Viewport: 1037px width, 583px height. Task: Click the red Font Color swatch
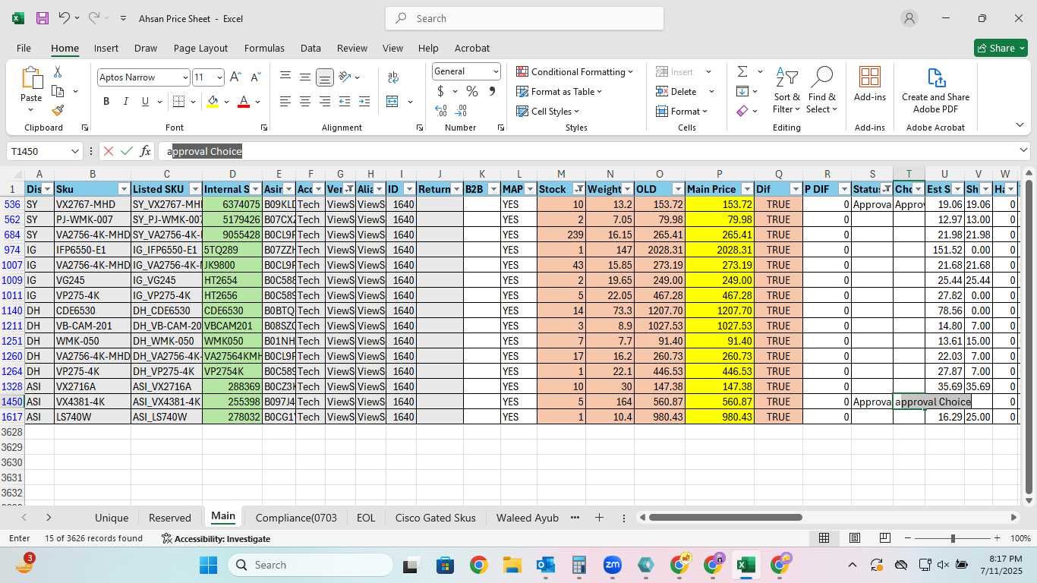pos(244,102)
